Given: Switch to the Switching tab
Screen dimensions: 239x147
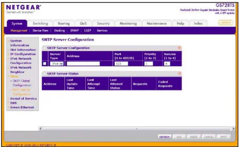Looking at the screenshot, I should point(40,24).
